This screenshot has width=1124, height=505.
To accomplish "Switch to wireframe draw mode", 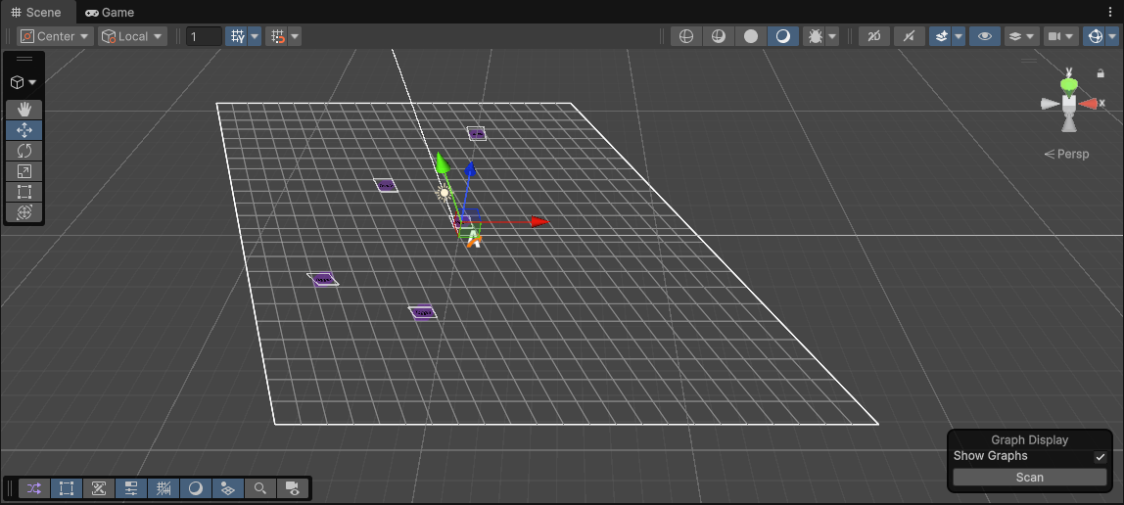I will pyautogui.click(x=686, y=36).
